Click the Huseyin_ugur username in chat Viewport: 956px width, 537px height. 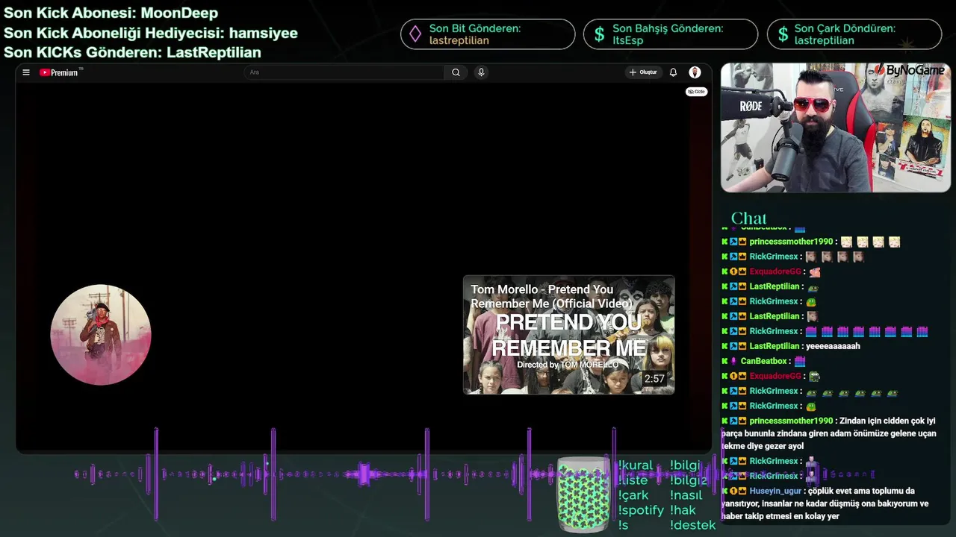(775, 491)
